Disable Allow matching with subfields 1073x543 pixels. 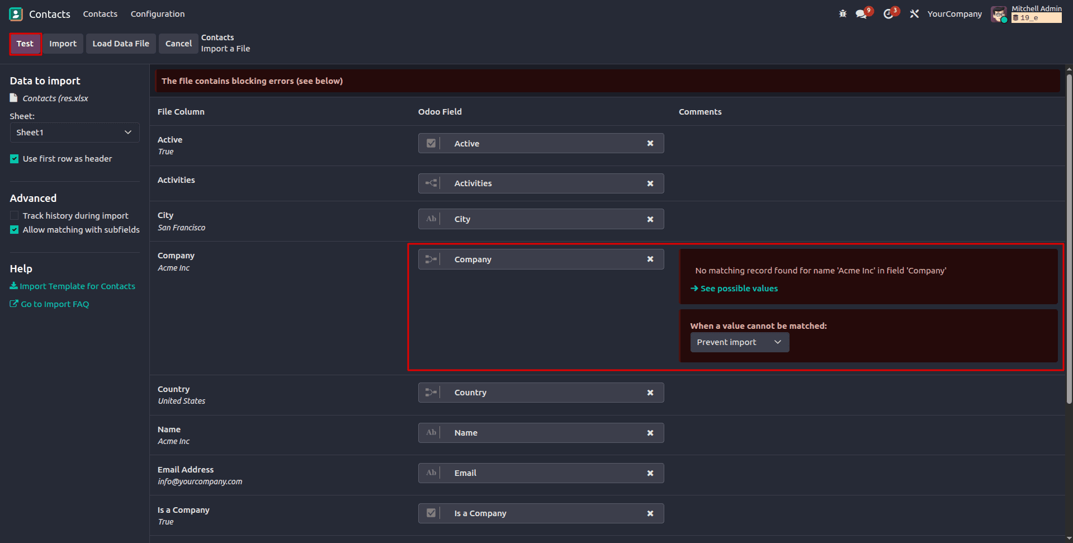(14, 229)
